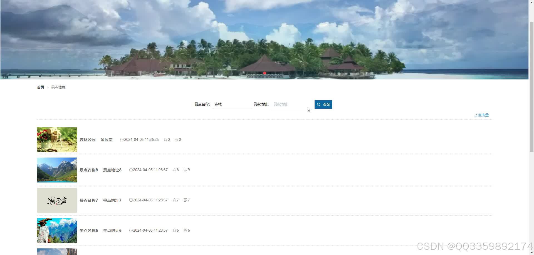The width and height of the screenshot is (534, 255).
Task: Click the date 2024-04-05 11:36:25
Action: pos(141,139)
